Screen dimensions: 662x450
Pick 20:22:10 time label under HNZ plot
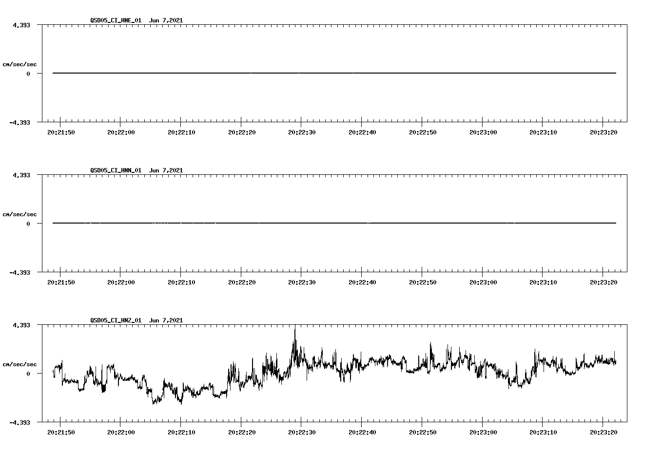coord(181,432)
